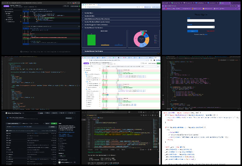Open the Add file dropdown beside the green Code button
Screen dimensions: 242x166
[x=47, y=124]
